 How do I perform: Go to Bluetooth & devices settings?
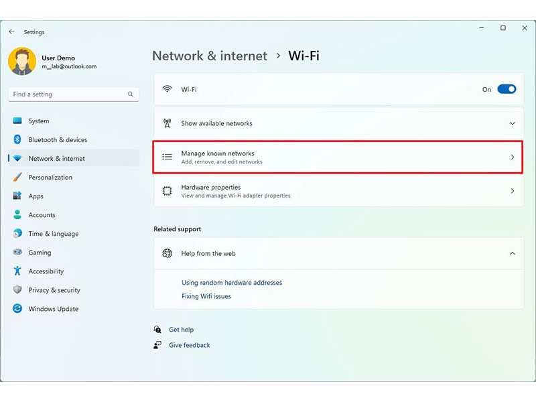point(74,139)
